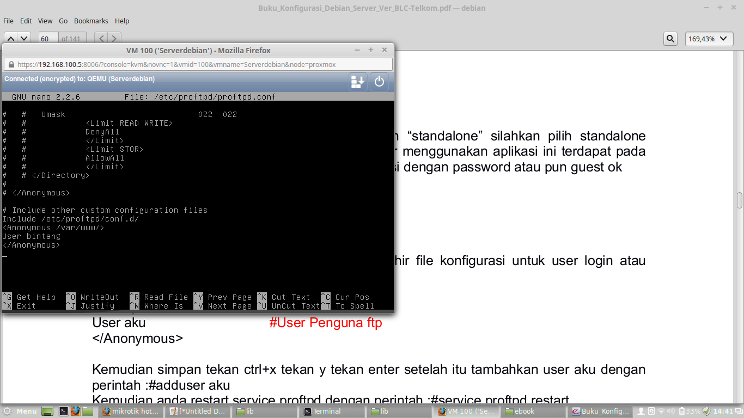
Task: Open file manager from panel launcher
Action: click(87, 411)
